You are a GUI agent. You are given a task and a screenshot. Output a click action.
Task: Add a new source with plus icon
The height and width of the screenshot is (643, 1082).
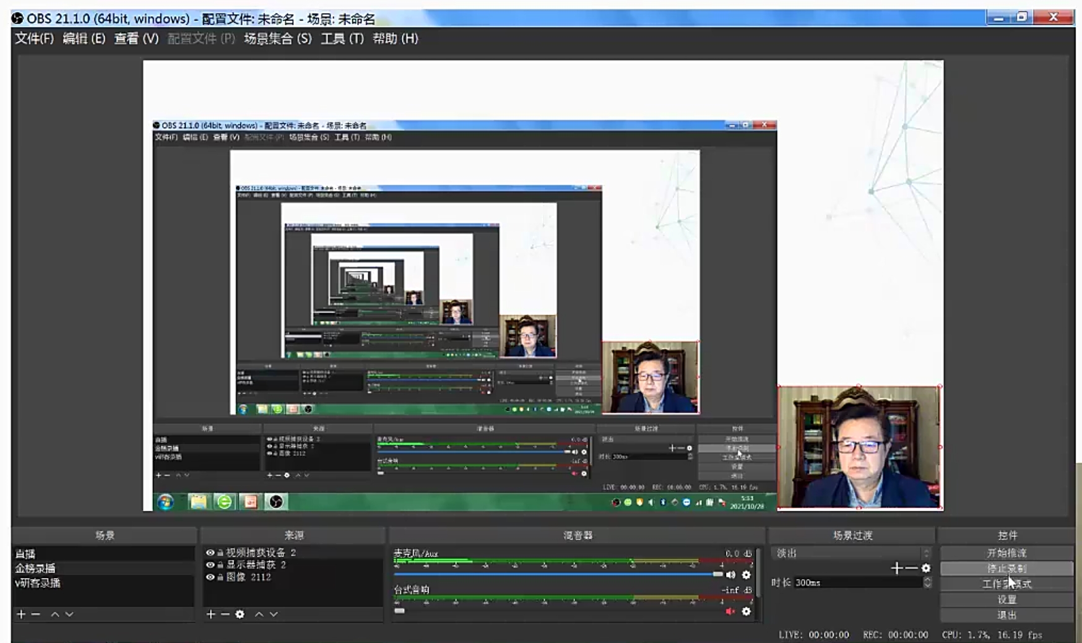[x=210, y=614]
